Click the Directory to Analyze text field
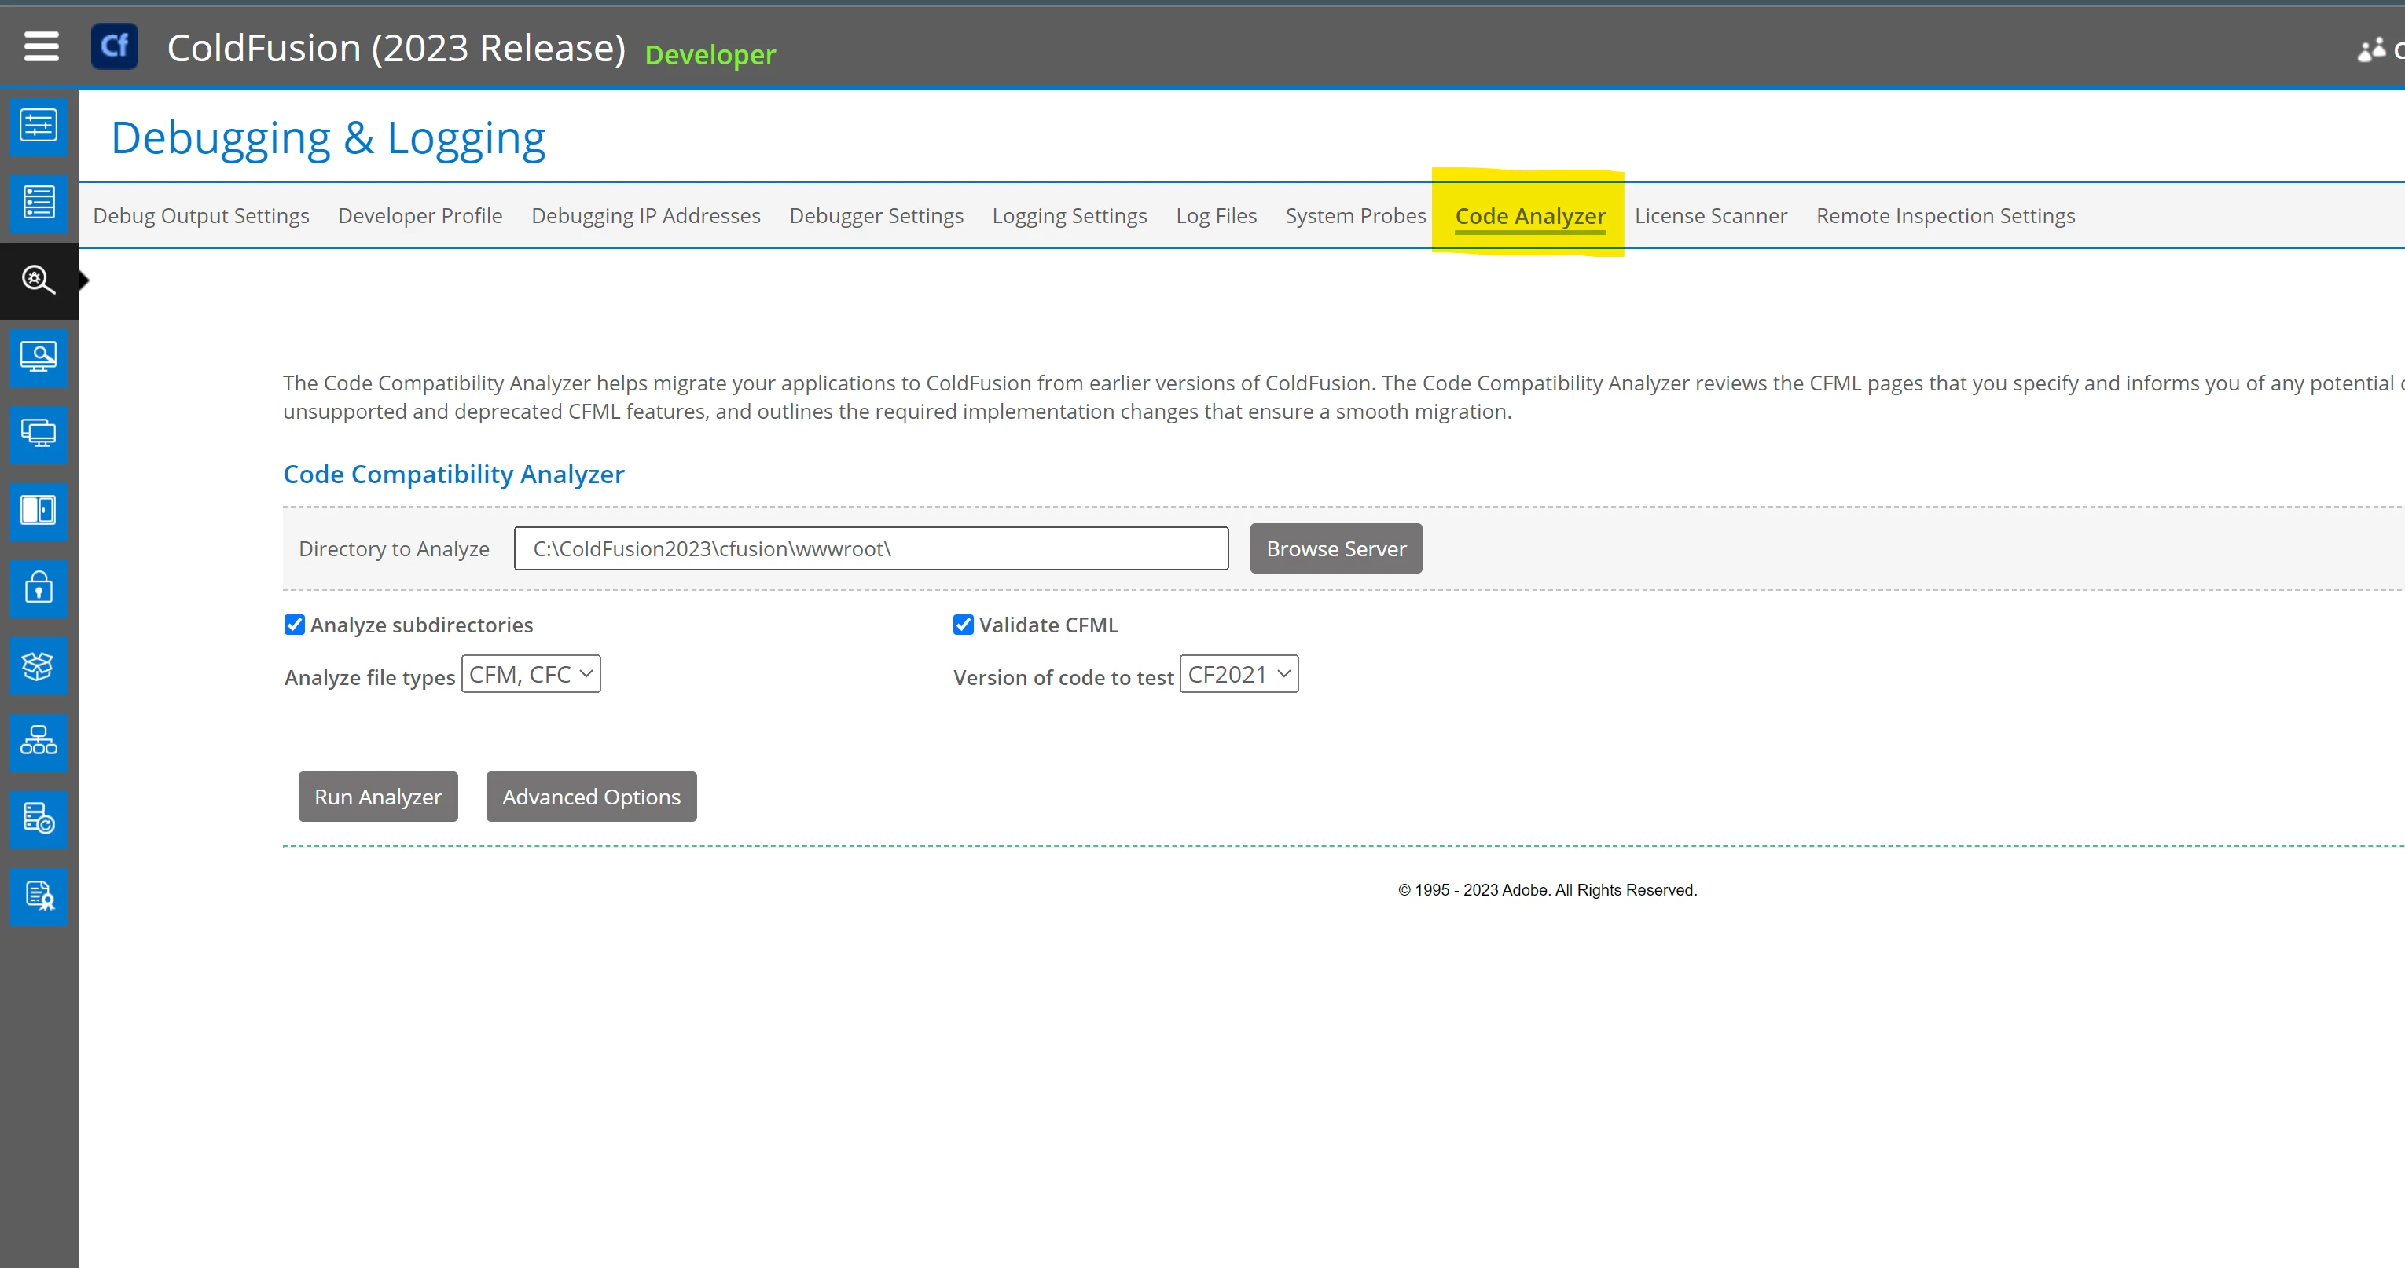This screenshot has width=2405, height=1268. (x=870, y=548)
